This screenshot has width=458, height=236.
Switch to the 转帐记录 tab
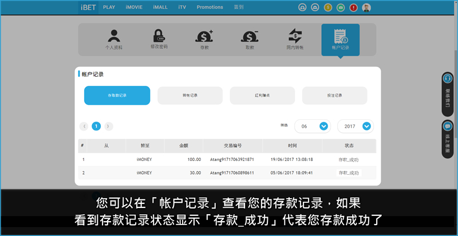pyautogui.click(x=190, y=96)
